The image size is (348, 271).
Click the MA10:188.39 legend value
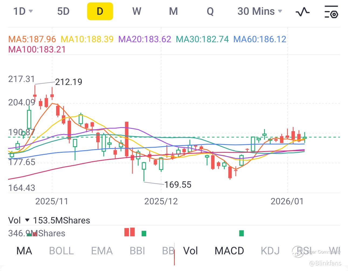coord(87,39)
